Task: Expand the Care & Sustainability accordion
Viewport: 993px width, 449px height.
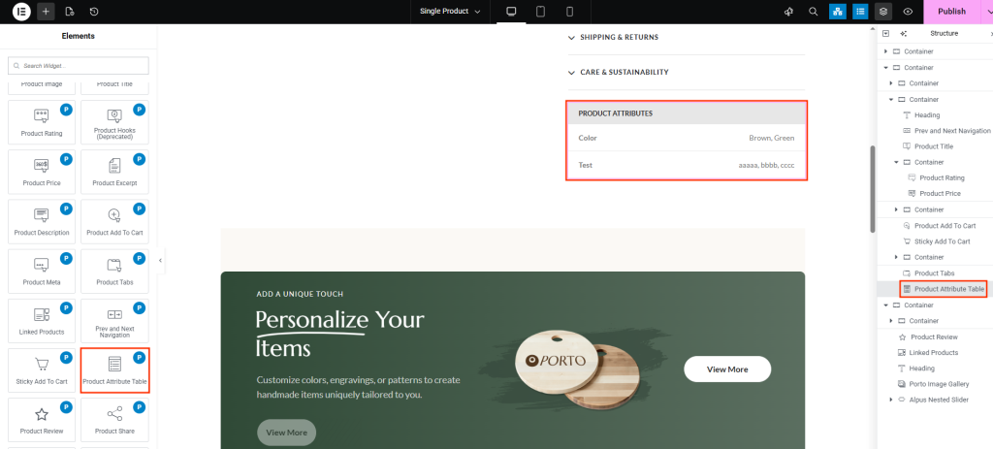Action: click(686, 72)
